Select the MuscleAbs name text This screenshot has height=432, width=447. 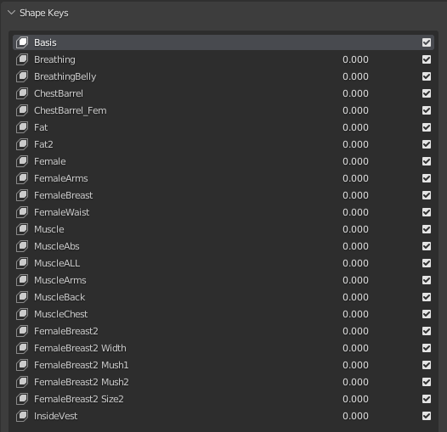(x=57, y=246)
